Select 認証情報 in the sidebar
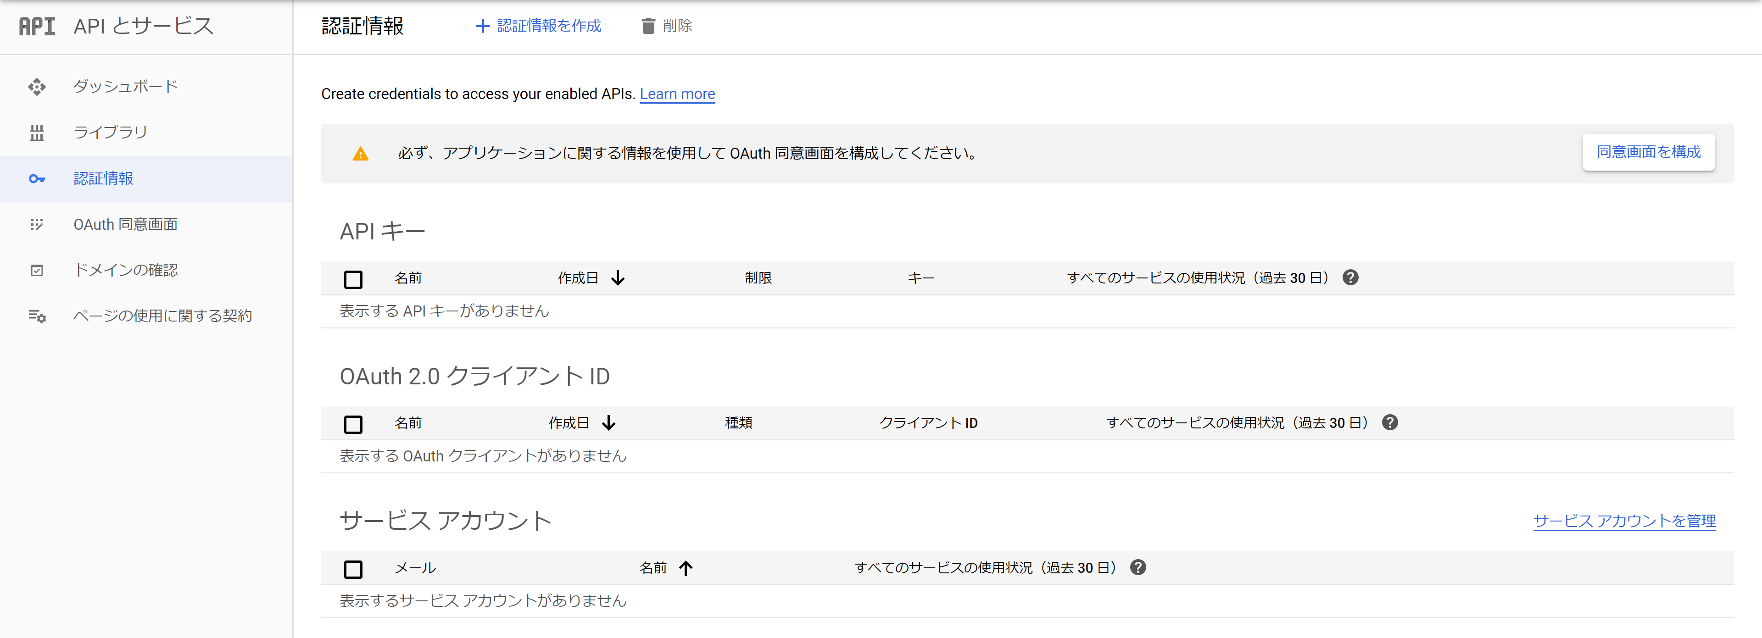The width and height of the screenshot is (1762, 638). [x=146, y=178]
